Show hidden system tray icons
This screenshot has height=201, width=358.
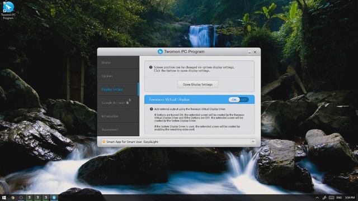click(x=317, y=198)
